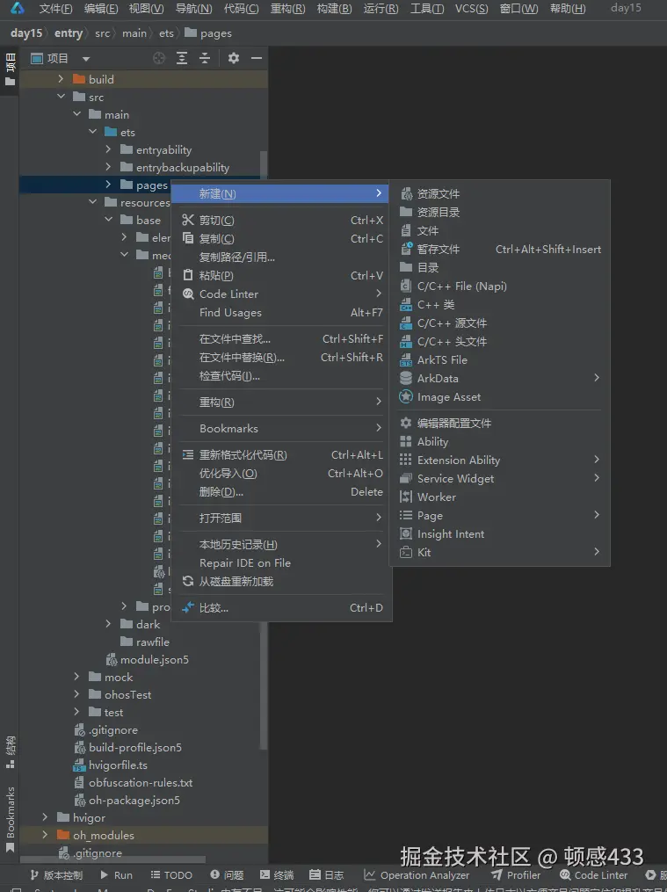The height and width of the screenshot is (892, 667).
Task: Click the Kit icon in submenu
Action: tap(406, 552)
